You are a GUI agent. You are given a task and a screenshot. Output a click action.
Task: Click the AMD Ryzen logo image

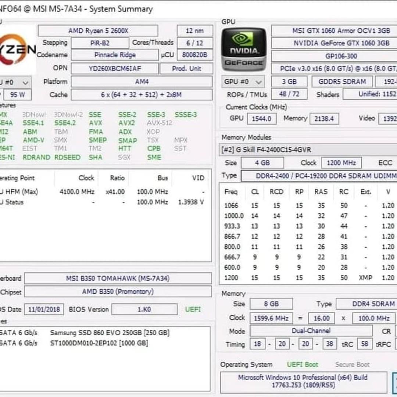pos(18,50)
